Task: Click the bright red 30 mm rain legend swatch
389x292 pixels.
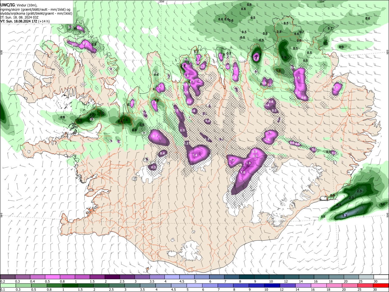Action: 381,285
